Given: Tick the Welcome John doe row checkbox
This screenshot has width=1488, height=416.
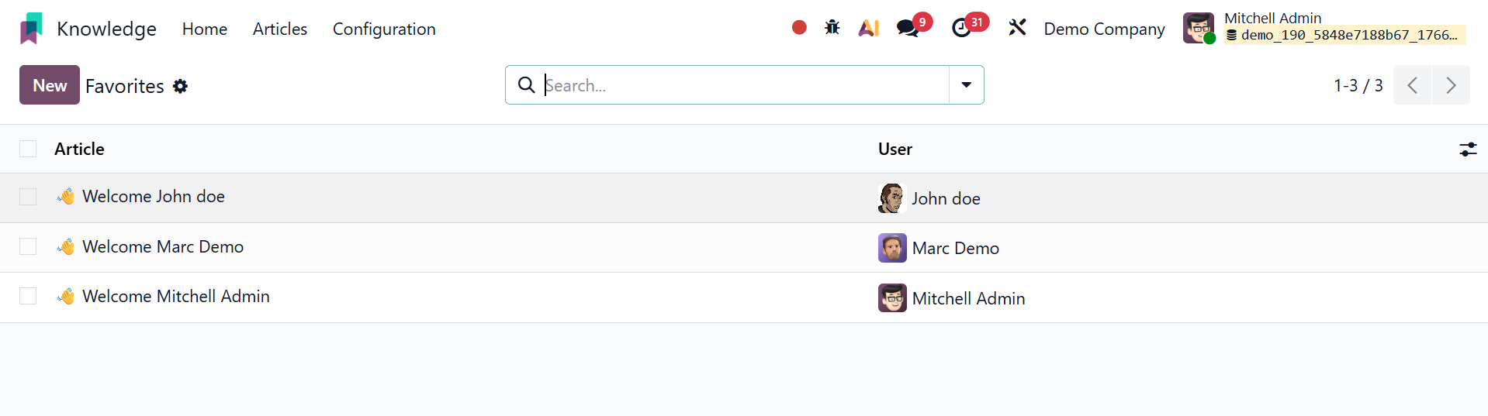Looking at the screenshot, I should coord(28,197).
